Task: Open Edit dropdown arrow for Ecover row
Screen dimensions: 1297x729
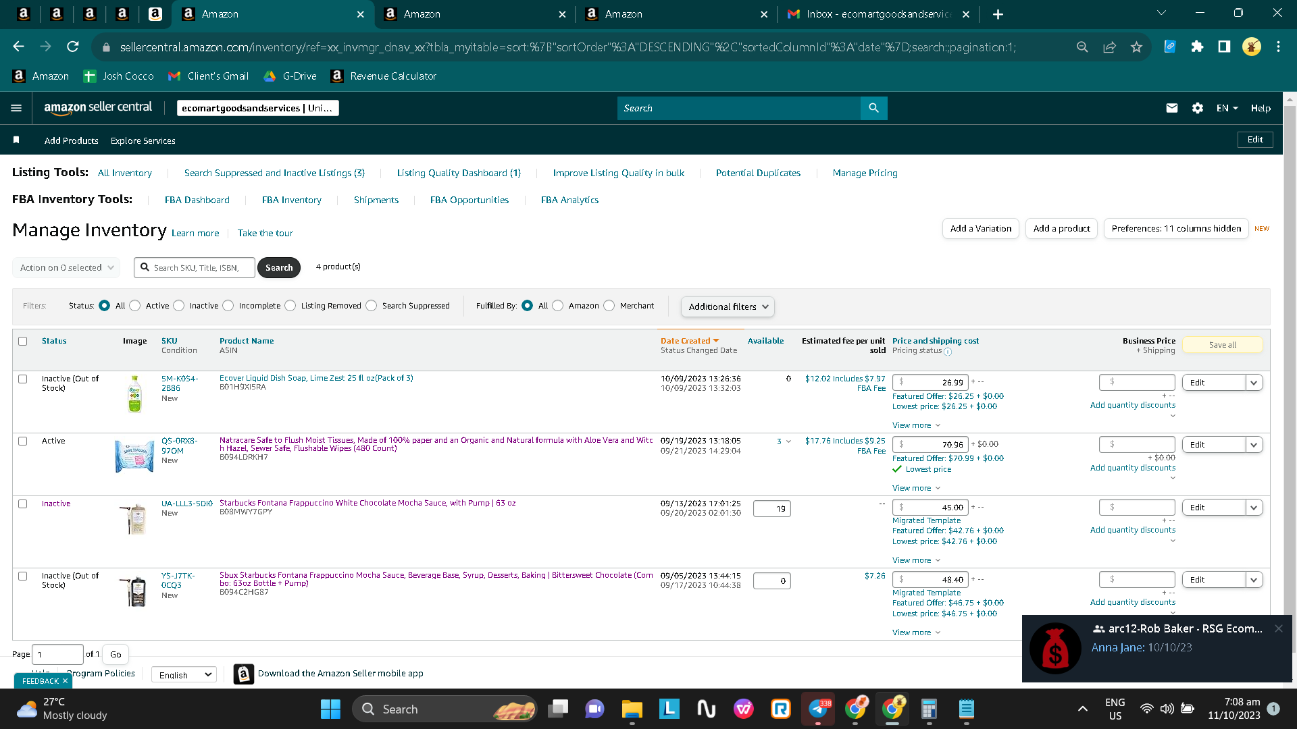Action: click(1254, 382)
